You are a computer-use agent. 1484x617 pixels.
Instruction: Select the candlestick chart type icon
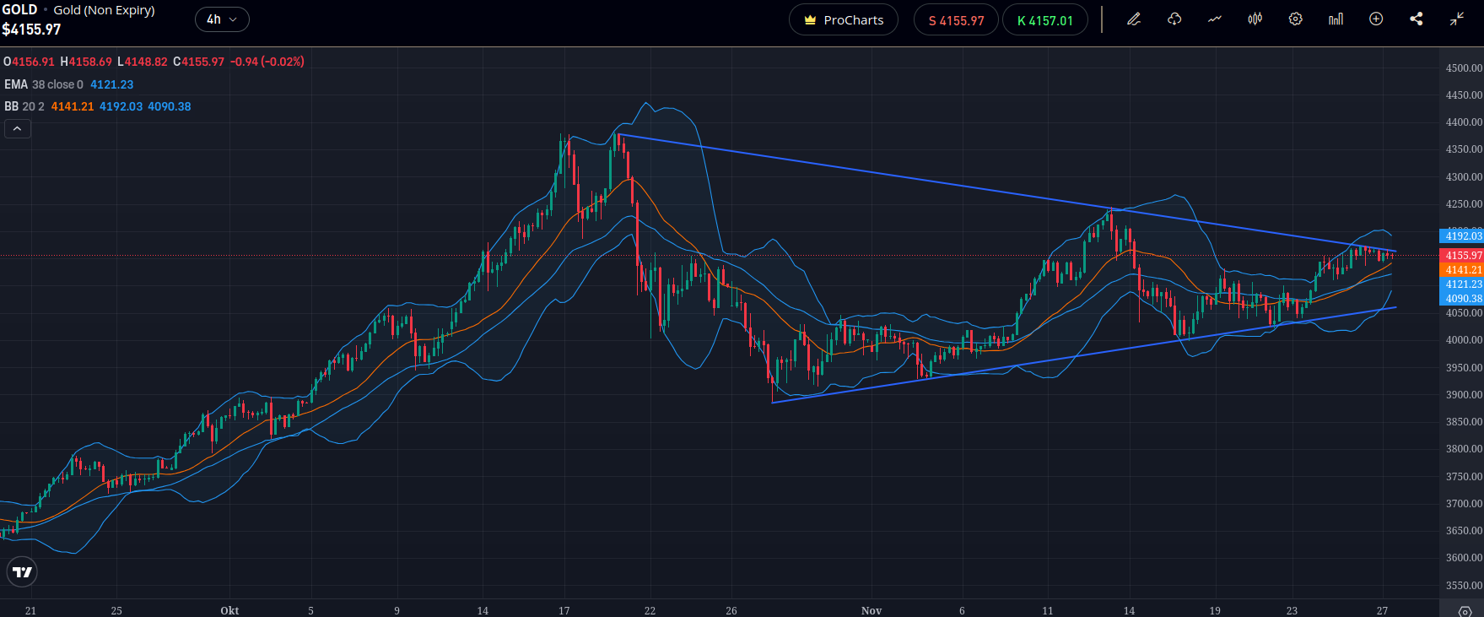1255,19
